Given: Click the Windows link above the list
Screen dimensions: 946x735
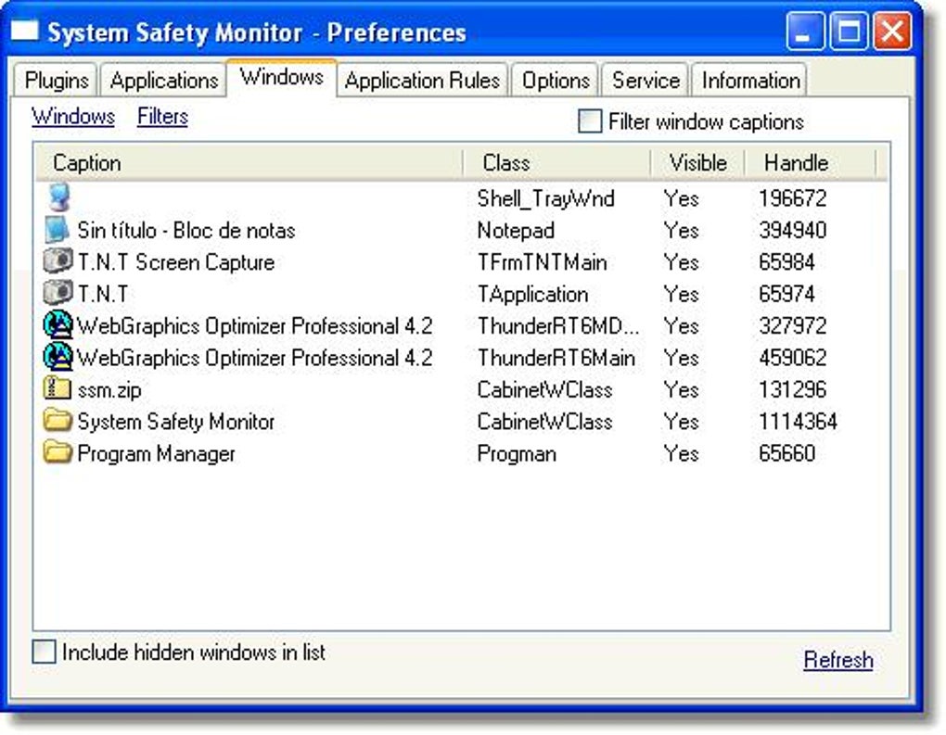Looking at the screenshot, I should pyautogui.click(x=73, y=116).
